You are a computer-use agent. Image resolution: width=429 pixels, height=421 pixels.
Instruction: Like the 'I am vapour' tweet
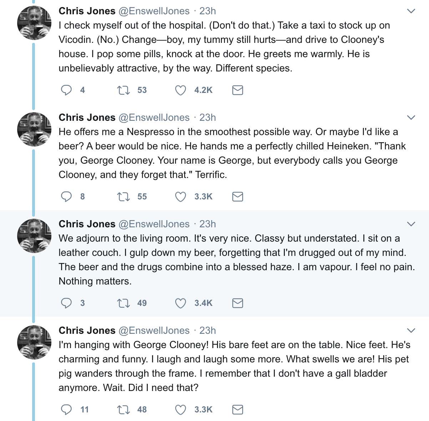(x=181, y=303)
